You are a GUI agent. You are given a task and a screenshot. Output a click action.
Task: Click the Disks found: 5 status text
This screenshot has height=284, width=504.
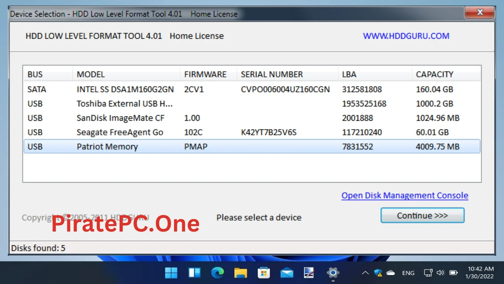tap(38, 248)
